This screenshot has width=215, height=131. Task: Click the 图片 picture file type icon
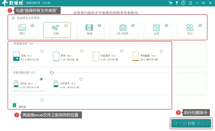pos(22,28)
